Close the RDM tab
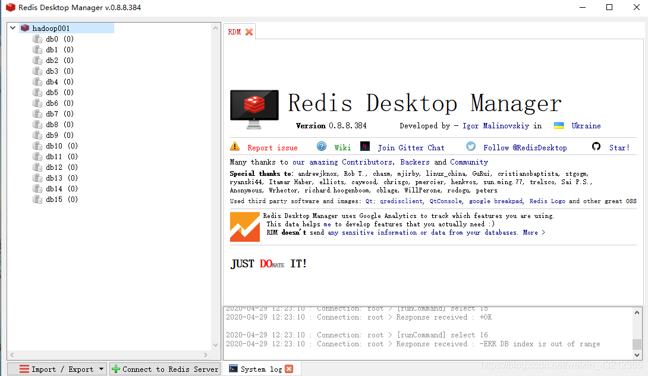The width and height of the screenshot is (648, 376). point(248,32)
